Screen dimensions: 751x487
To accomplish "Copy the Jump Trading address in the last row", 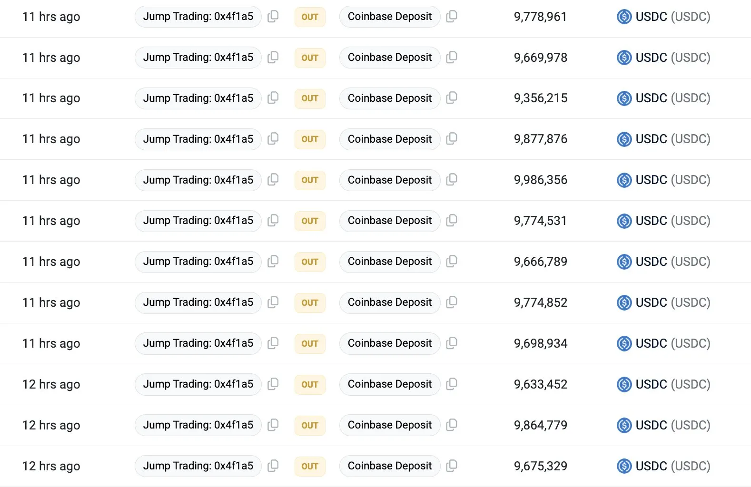I will point(273,466).
